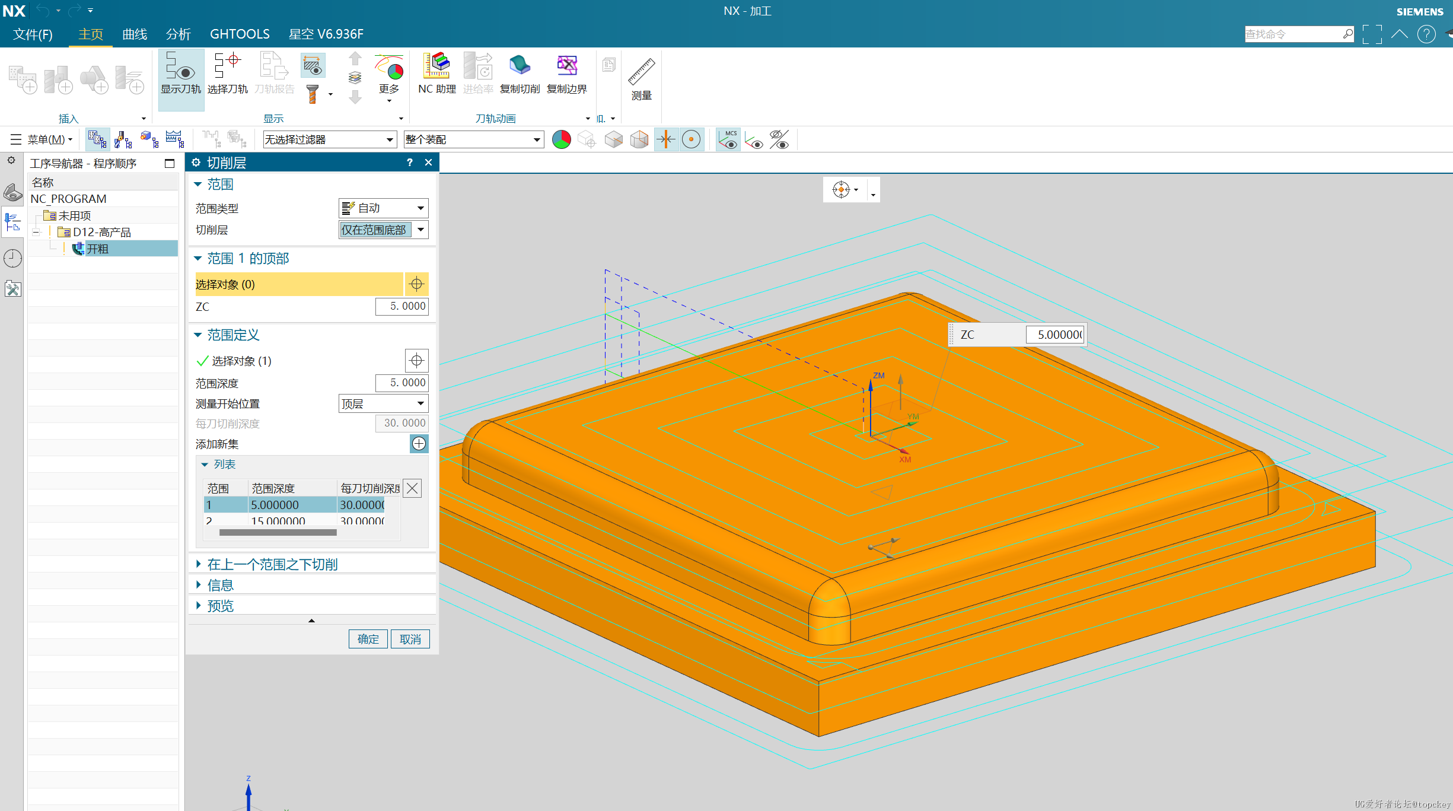
Task: Click the 复制切削 copy cut icon
Action: click(x=520, y=74)
